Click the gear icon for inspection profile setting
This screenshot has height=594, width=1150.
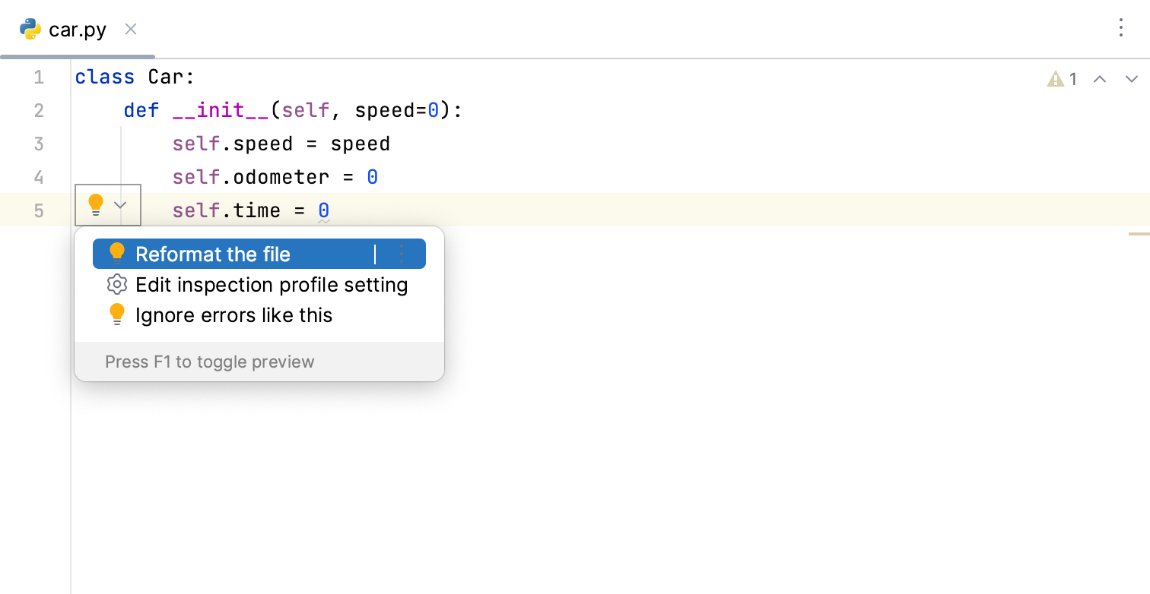tap(116, 285)
